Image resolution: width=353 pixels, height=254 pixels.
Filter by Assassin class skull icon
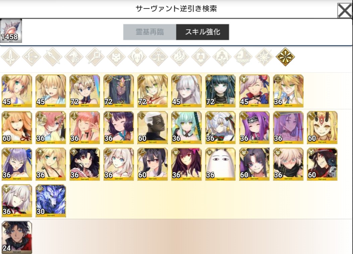tap(116, 57)
